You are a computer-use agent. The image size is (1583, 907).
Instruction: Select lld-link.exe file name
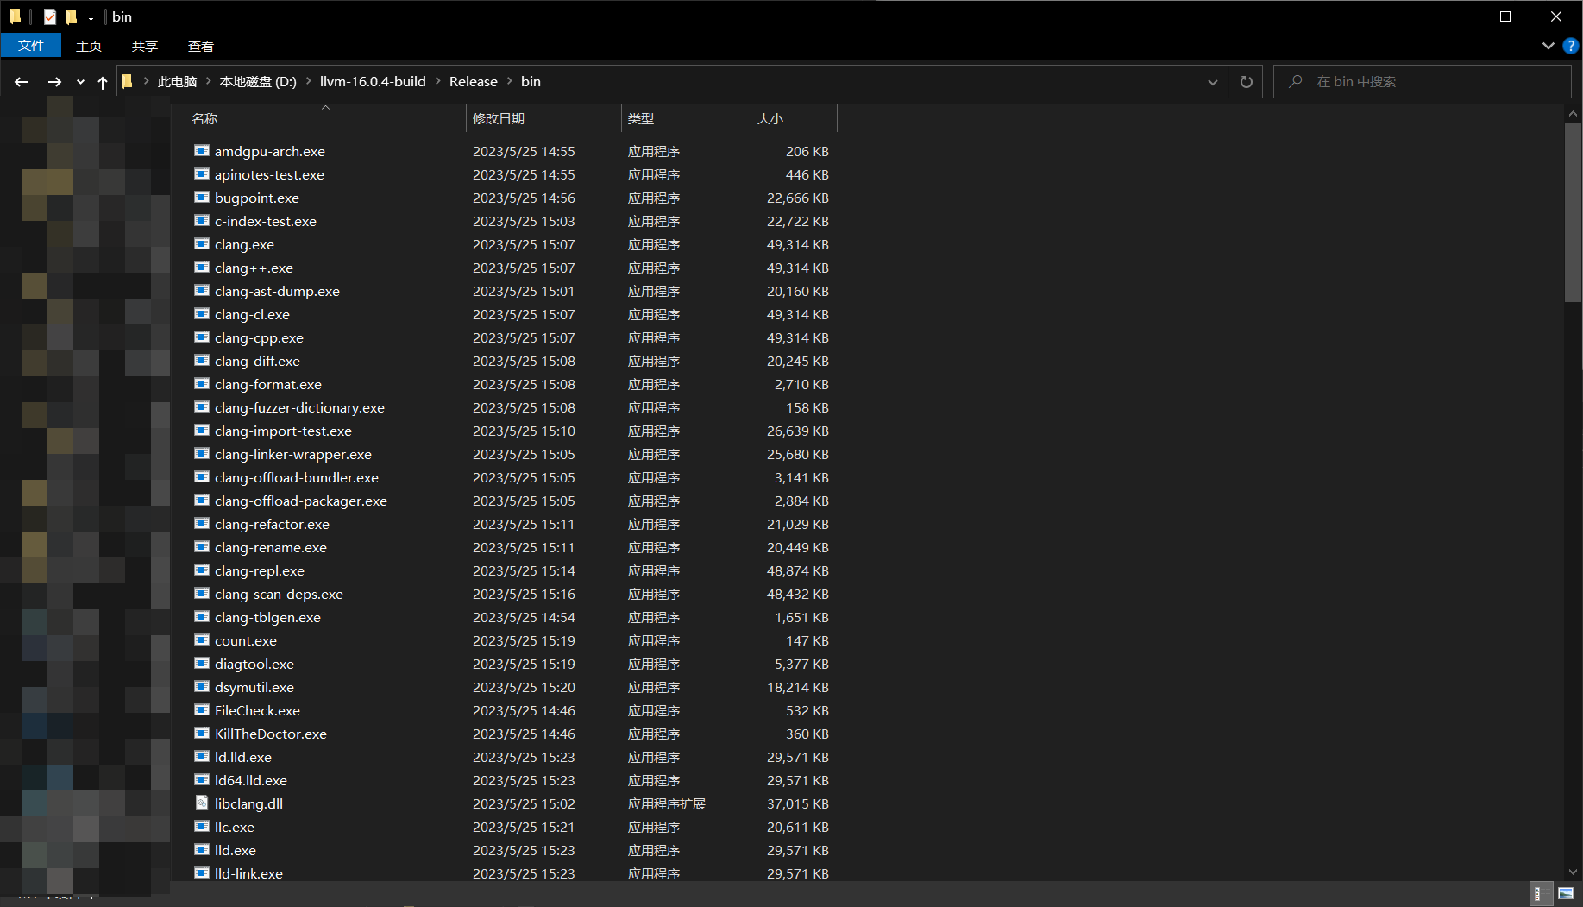point(248,873)
